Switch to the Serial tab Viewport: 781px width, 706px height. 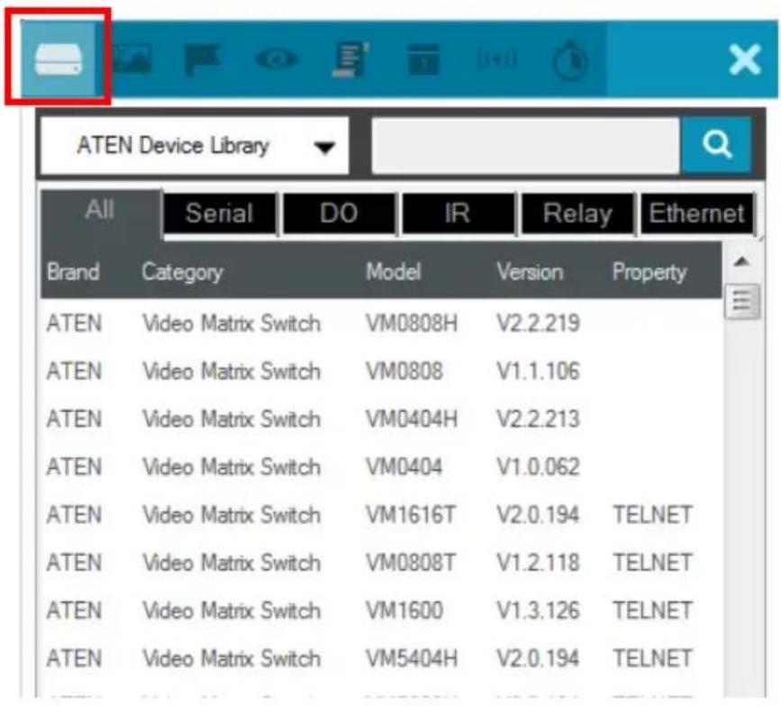pyautogui.click(x=220, y=213)
